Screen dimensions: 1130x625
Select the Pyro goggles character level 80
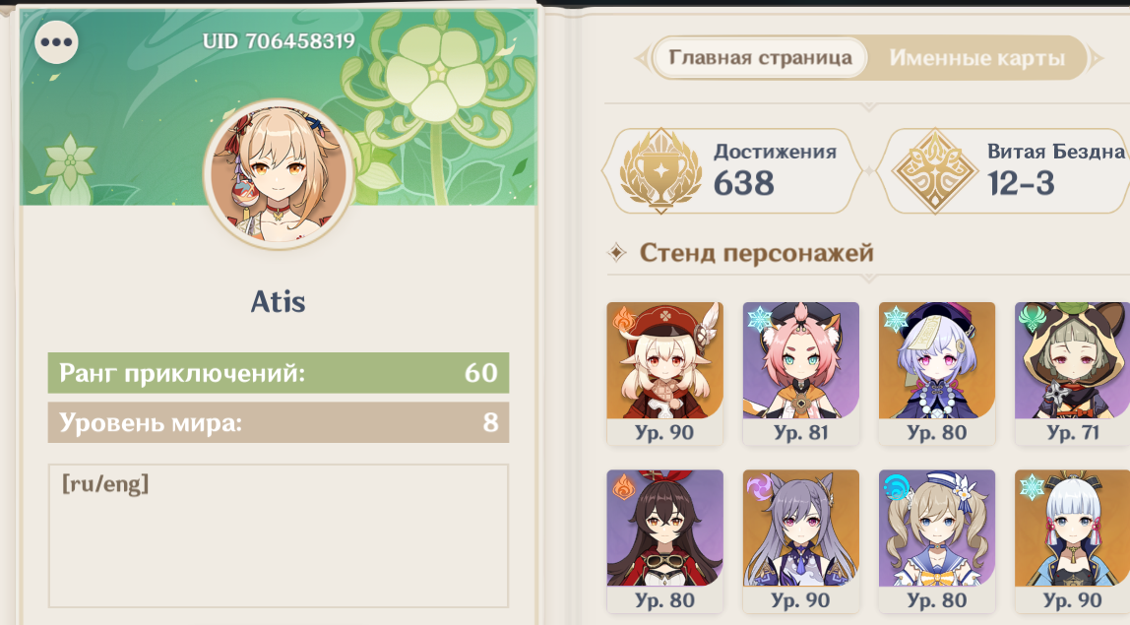click(x=664, y=541)
